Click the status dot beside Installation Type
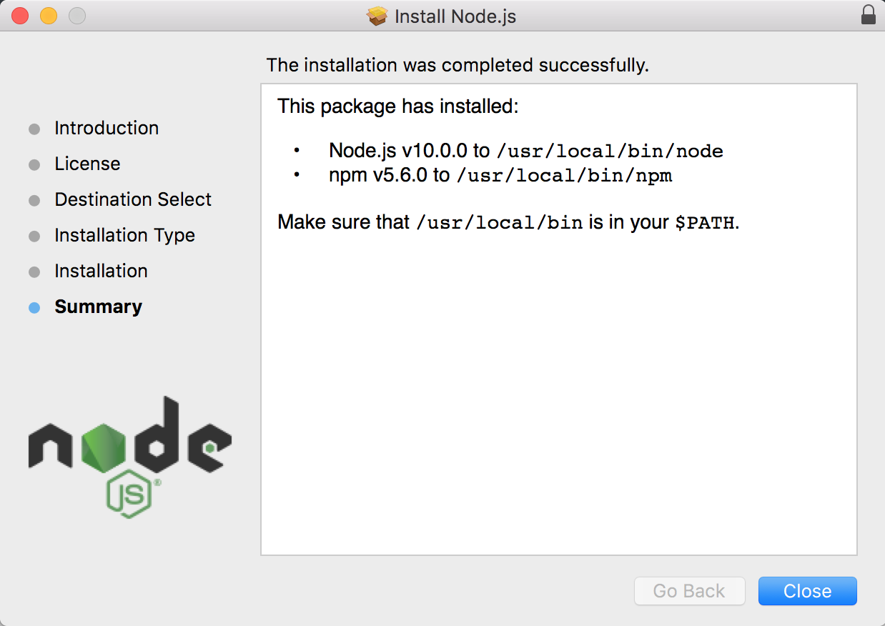The height and width of the screenshot is (626, 885). (34, 236)
